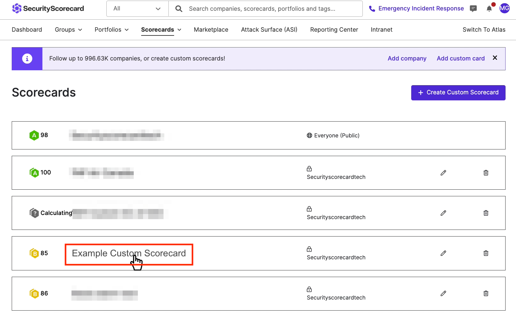Click the search magnifier icon
The width and height of the screenshot is (516, 316).
point(179,9)
